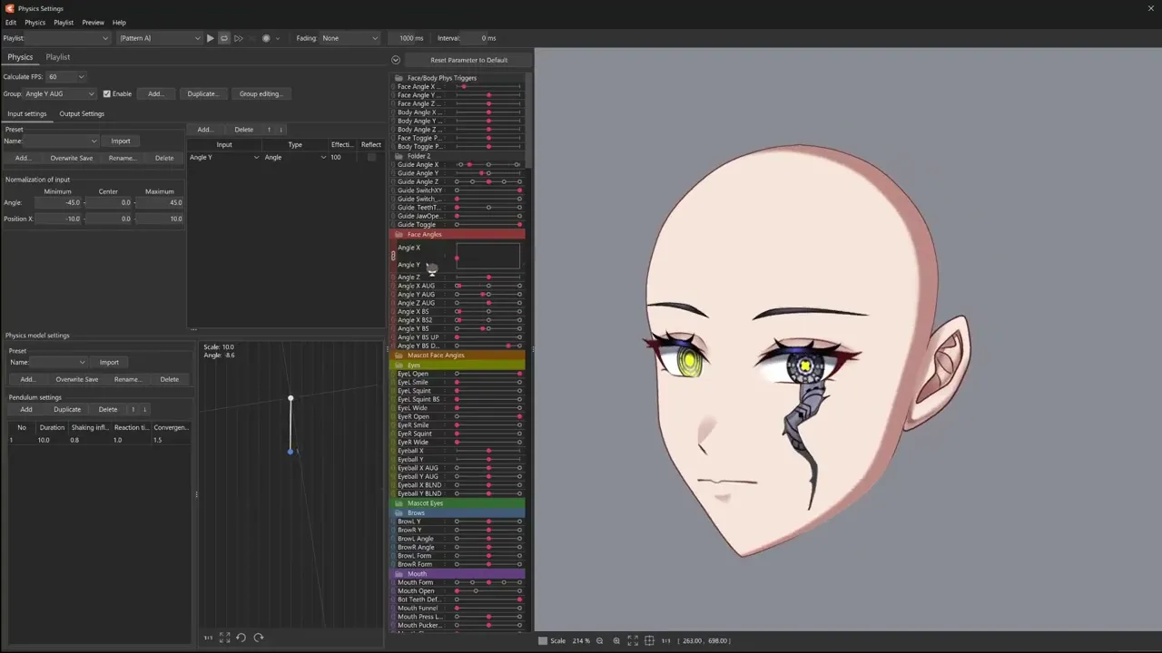The width and height of the screenshot is (1162, 653).
Task: Move input row up with up arrow
Action: [x=269, y=130]
